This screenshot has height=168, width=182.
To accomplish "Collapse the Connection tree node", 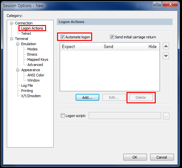I will [x=11, y=23].
